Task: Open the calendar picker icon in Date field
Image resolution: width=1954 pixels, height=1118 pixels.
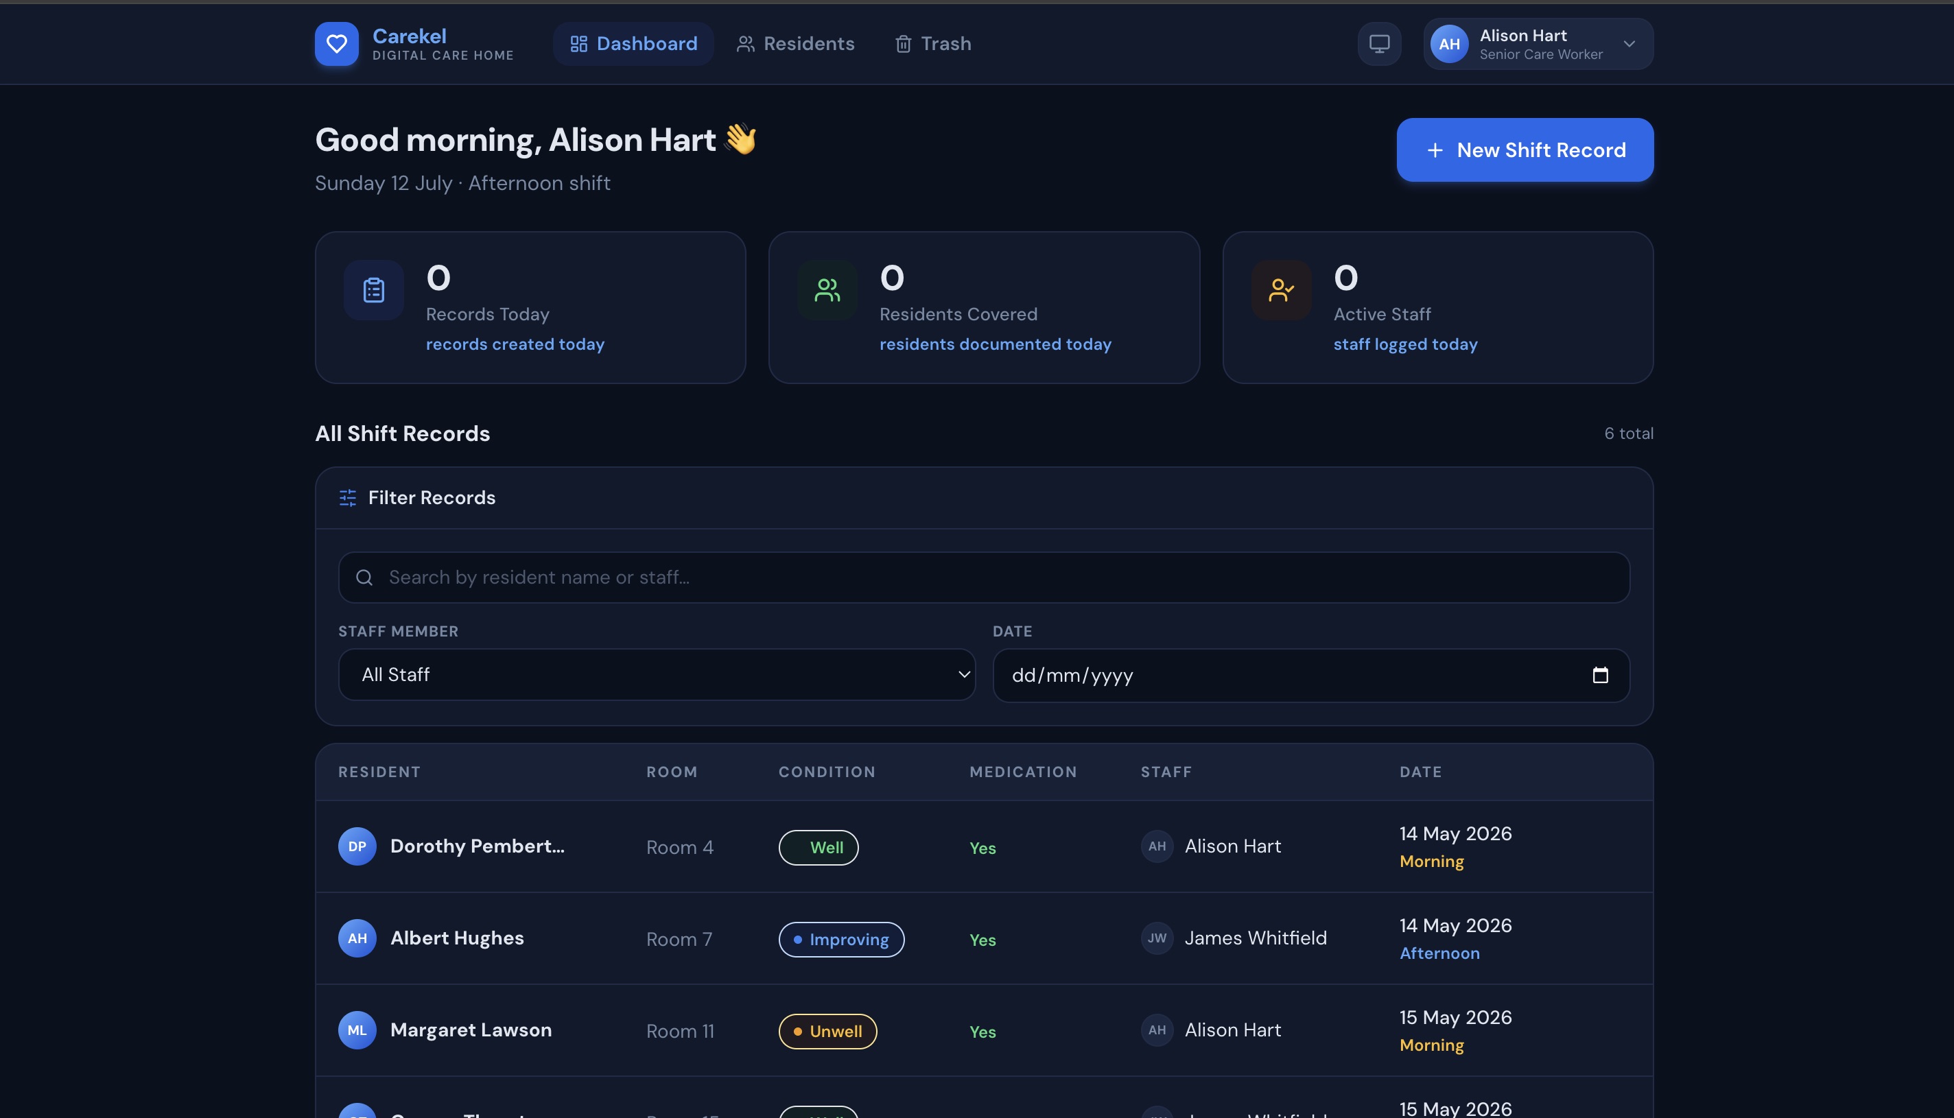Action: coord(1601,675)
